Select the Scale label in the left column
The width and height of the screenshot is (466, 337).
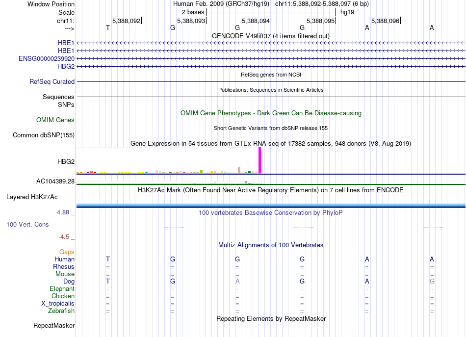[66, 12]
